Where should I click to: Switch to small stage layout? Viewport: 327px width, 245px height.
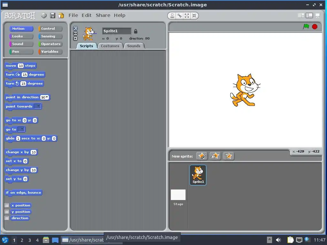[301, 15]
